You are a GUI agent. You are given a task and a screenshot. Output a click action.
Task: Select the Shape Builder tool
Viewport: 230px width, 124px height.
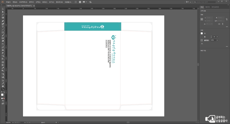coord(3,56)
